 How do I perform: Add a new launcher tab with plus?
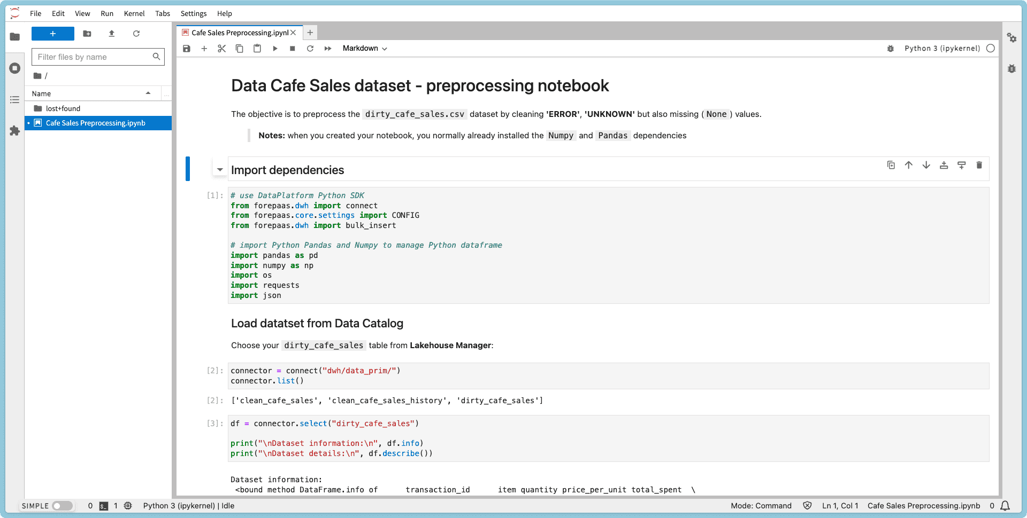coord(310,33)
